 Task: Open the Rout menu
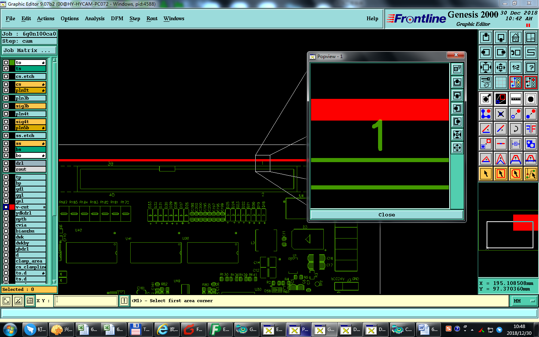[152, 18]
